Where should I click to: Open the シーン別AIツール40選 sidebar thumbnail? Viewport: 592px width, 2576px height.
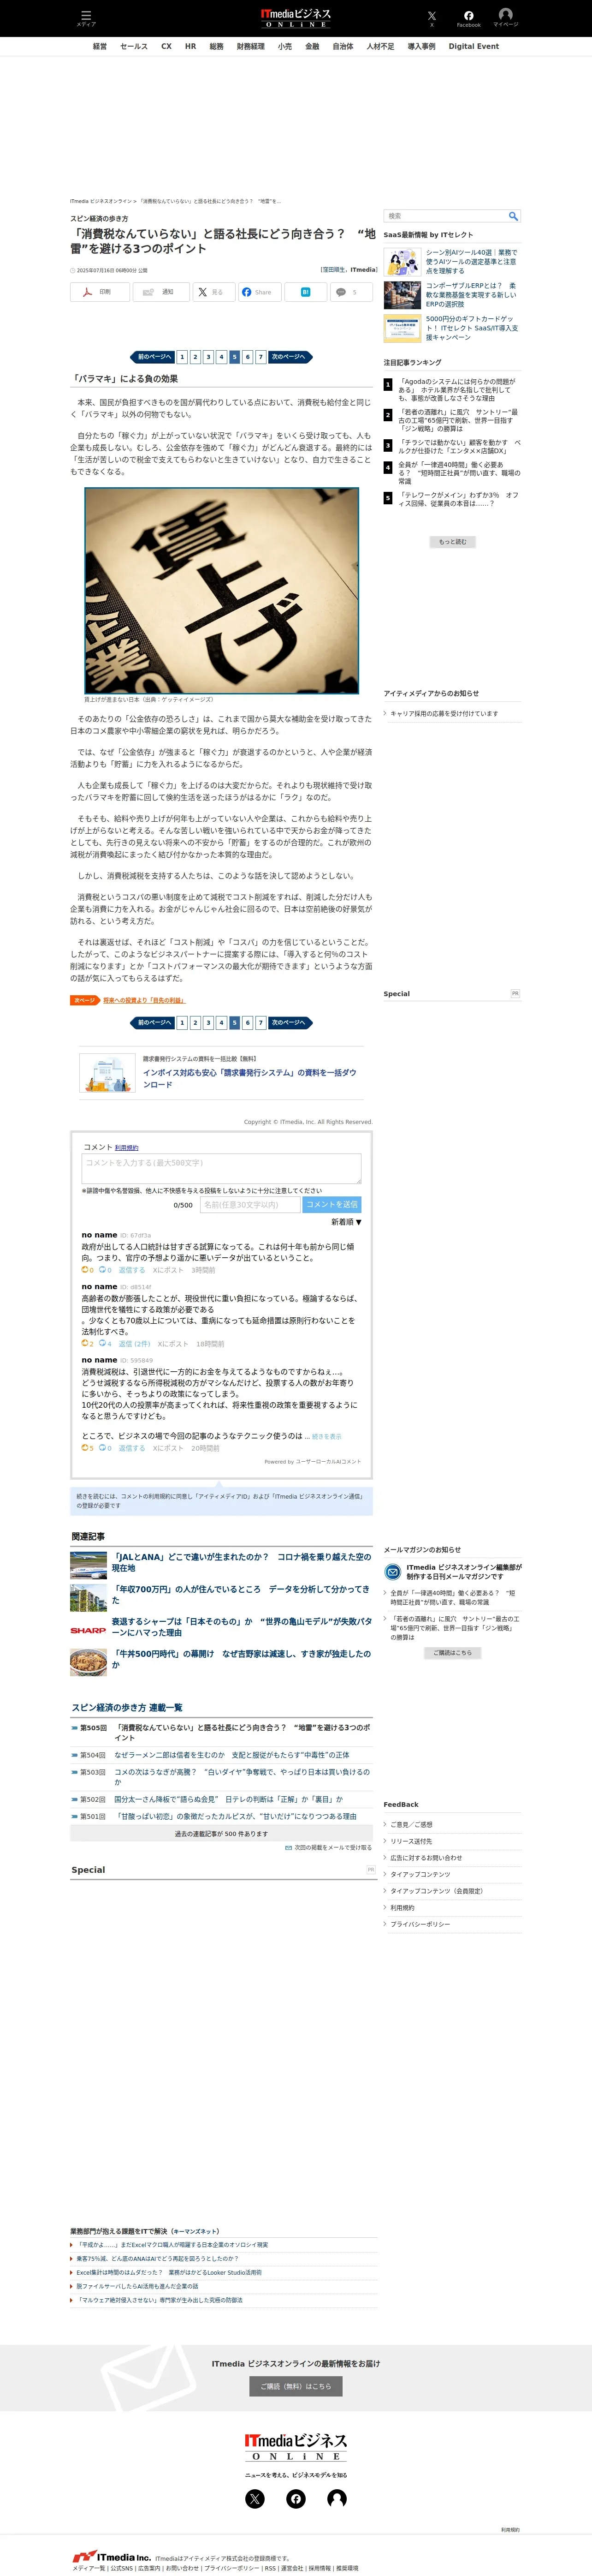(x=403, y=262)
